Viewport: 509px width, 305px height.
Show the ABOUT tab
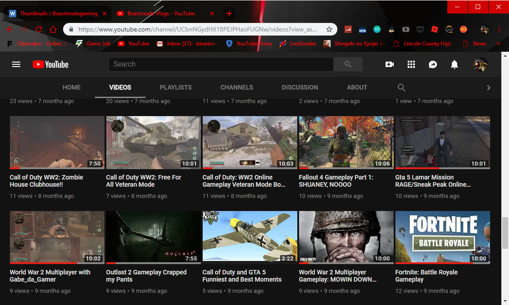click(x=357, y=88)
